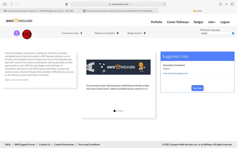This screenshot has width=237, height=148.
Task: Switch to the ConfirmEmail URL tab
Action: click(118, 11)
